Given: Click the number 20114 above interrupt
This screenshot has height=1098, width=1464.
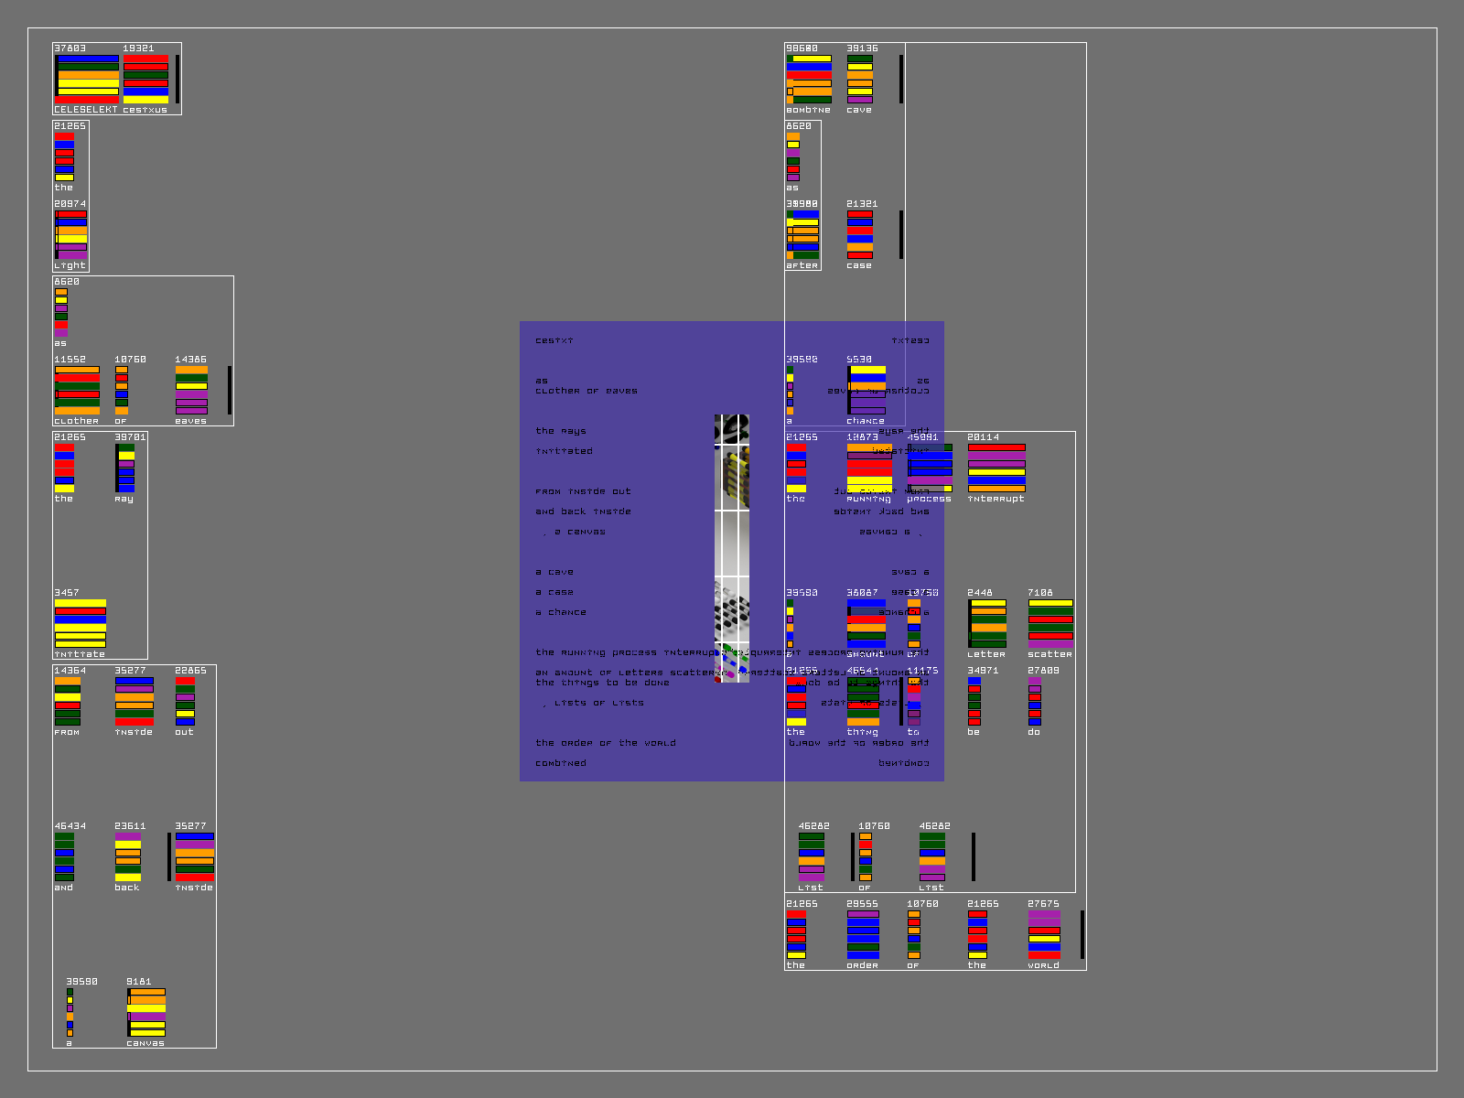Looking at the screenshot, I should coord(984,437).
